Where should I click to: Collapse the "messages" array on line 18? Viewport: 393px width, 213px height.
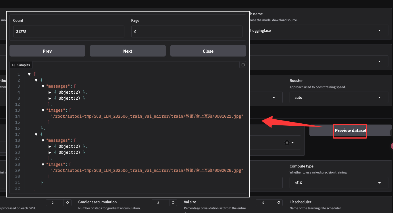(43, 141)
